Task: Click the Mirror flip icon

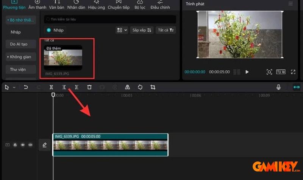Action: click(127, 87)
